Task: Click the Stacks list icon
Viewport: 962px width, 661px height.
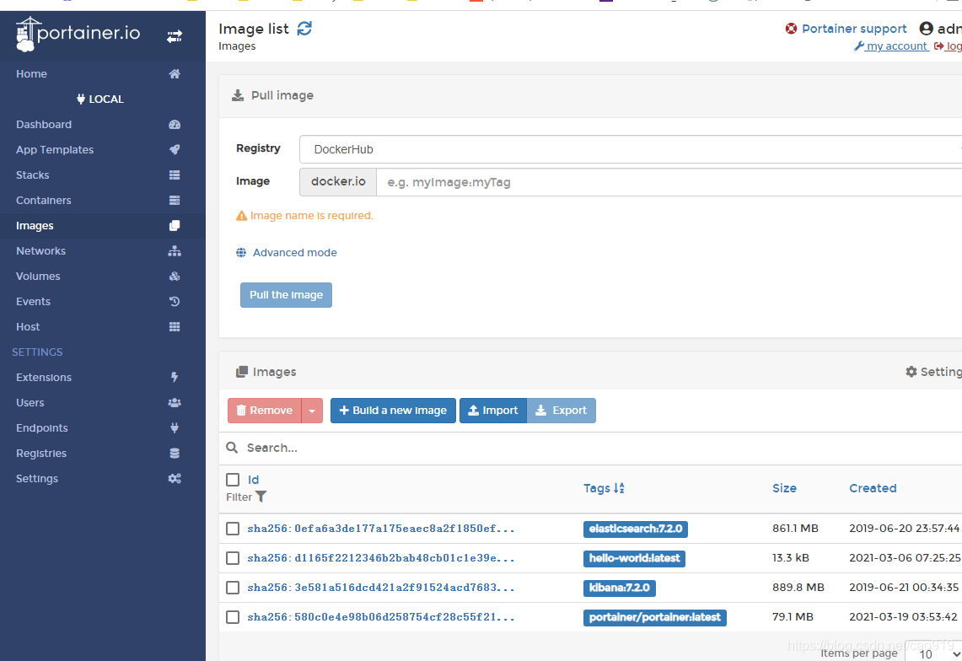Action: click(175, 175)
